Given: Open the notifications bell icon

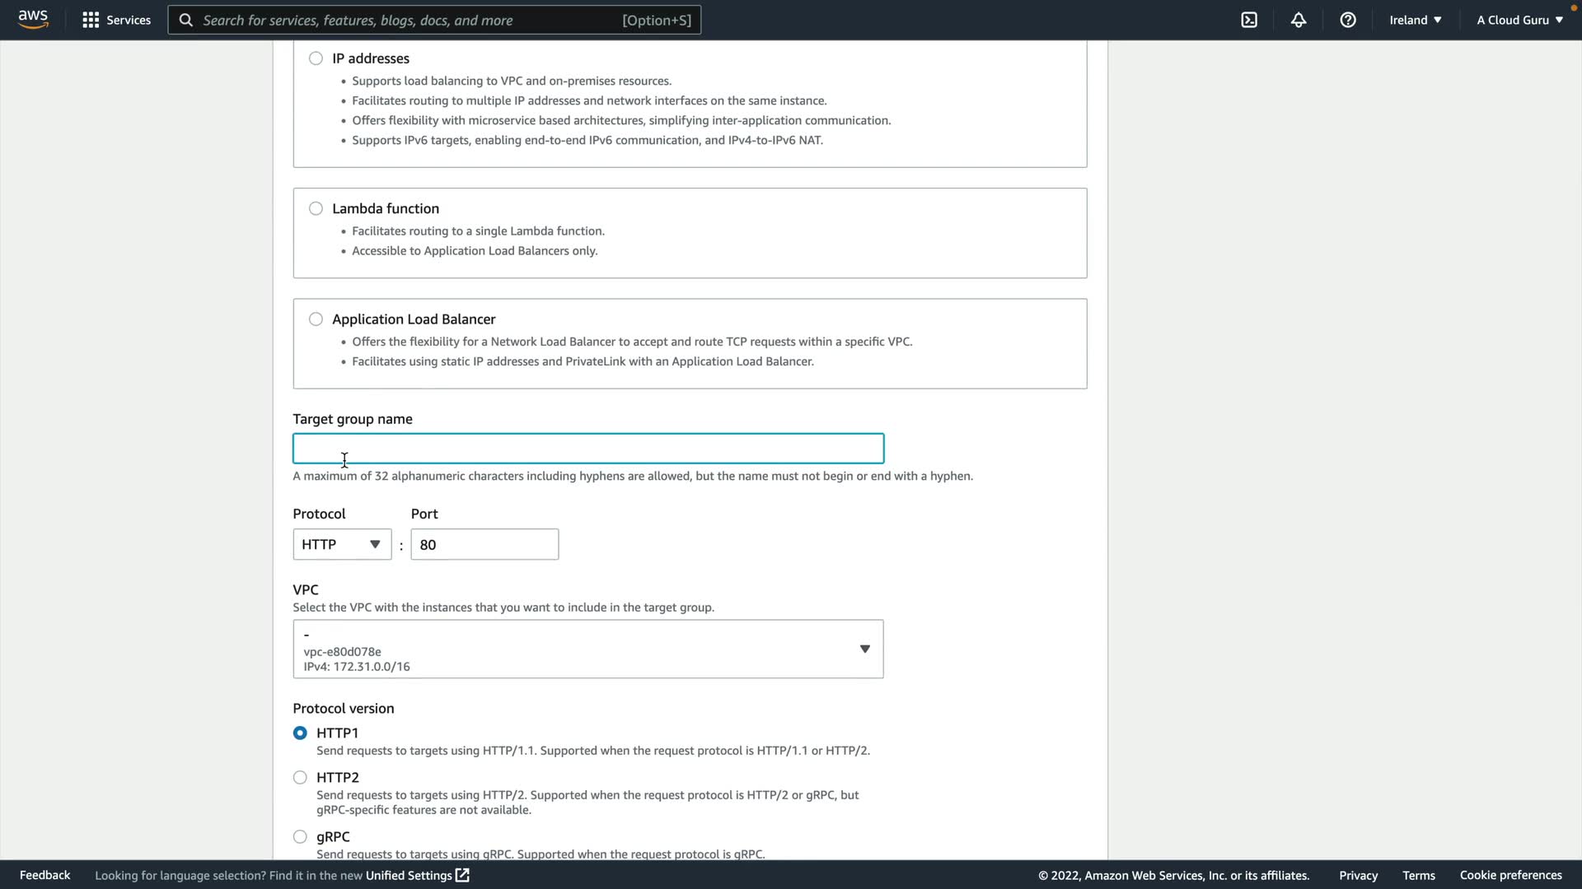Looking at the screenshot, I should coord(1299,20).
